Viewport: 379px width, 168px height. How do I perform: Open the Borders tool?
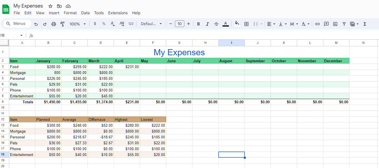coord(246,24)
